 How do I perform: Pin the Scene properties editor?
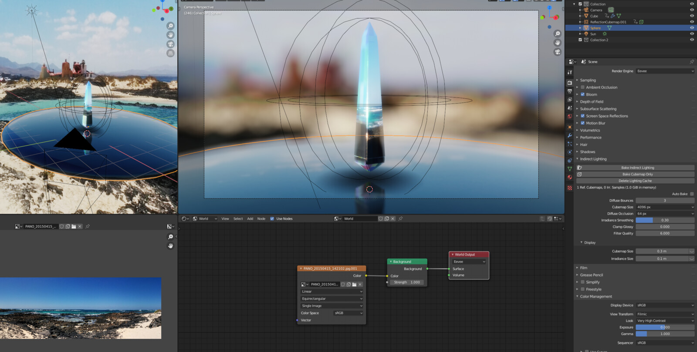691,62
